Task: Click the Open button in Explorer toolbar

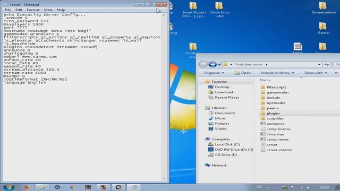Action: (x=242, y=73)
